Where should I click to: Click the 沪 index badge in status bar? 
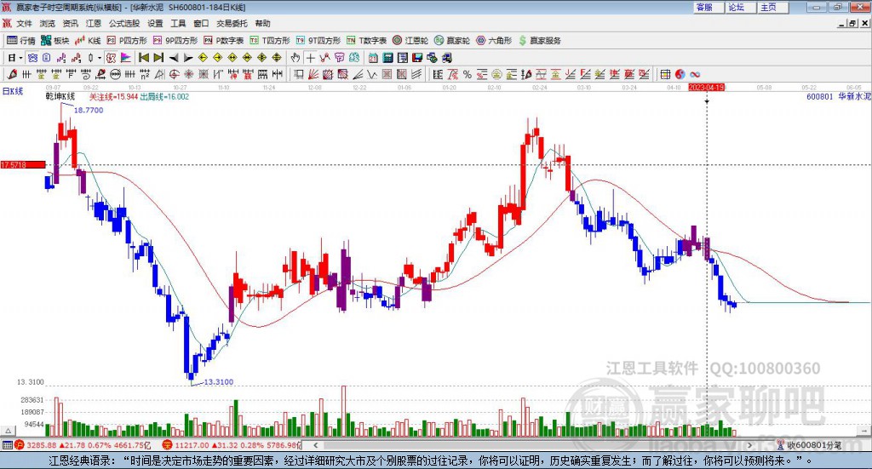pos(20,445)
